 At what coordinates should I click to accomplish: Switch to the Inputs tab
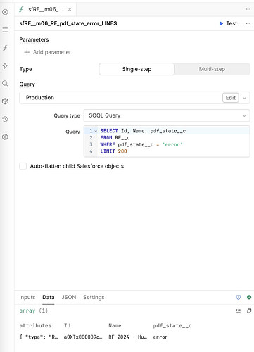click(x=27, y=297)
